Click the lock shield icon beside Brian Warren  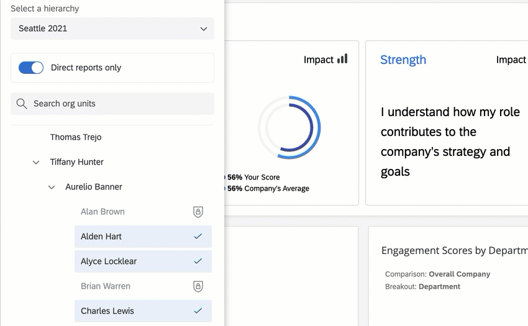[x=198, y=286]
